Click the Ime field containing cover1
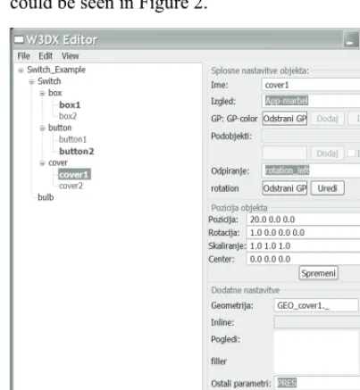Screen dimensions: 360x390 pos(311,85)
